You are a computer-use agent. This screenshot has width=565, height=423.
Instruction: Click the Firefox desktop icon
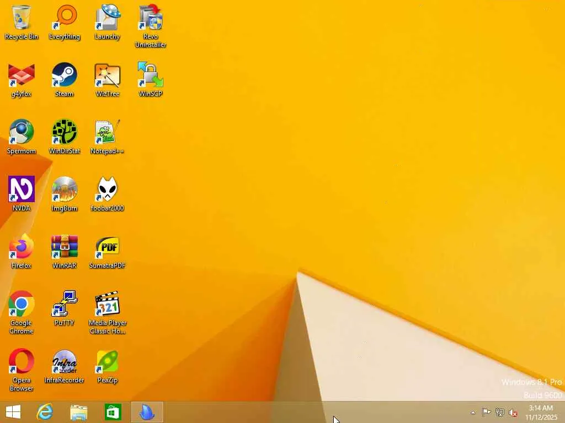coord(22,251)
